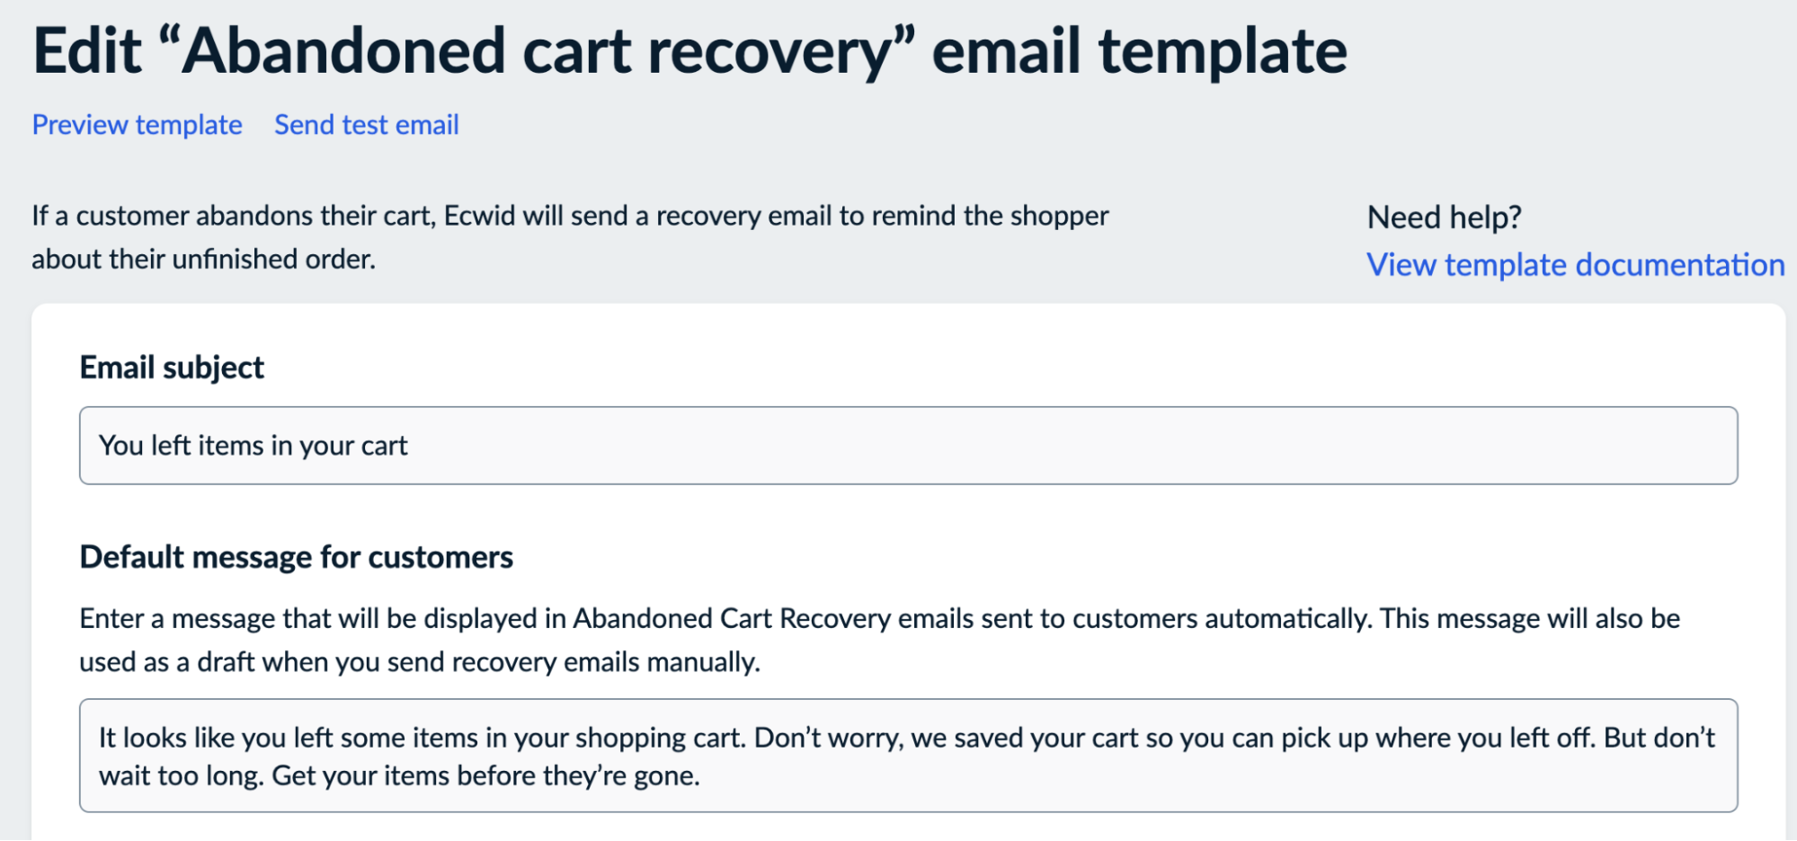Select the subject text 'You left items in your cart'

coord(254,445)
